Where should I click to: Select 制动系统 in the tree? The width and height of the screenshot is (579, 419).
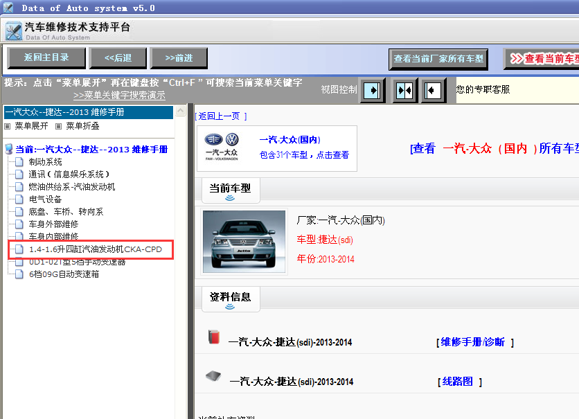(x=46, y=161)
